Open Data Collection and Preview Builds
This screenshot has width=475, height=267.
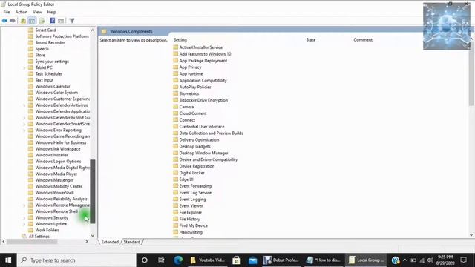point(211,133)
